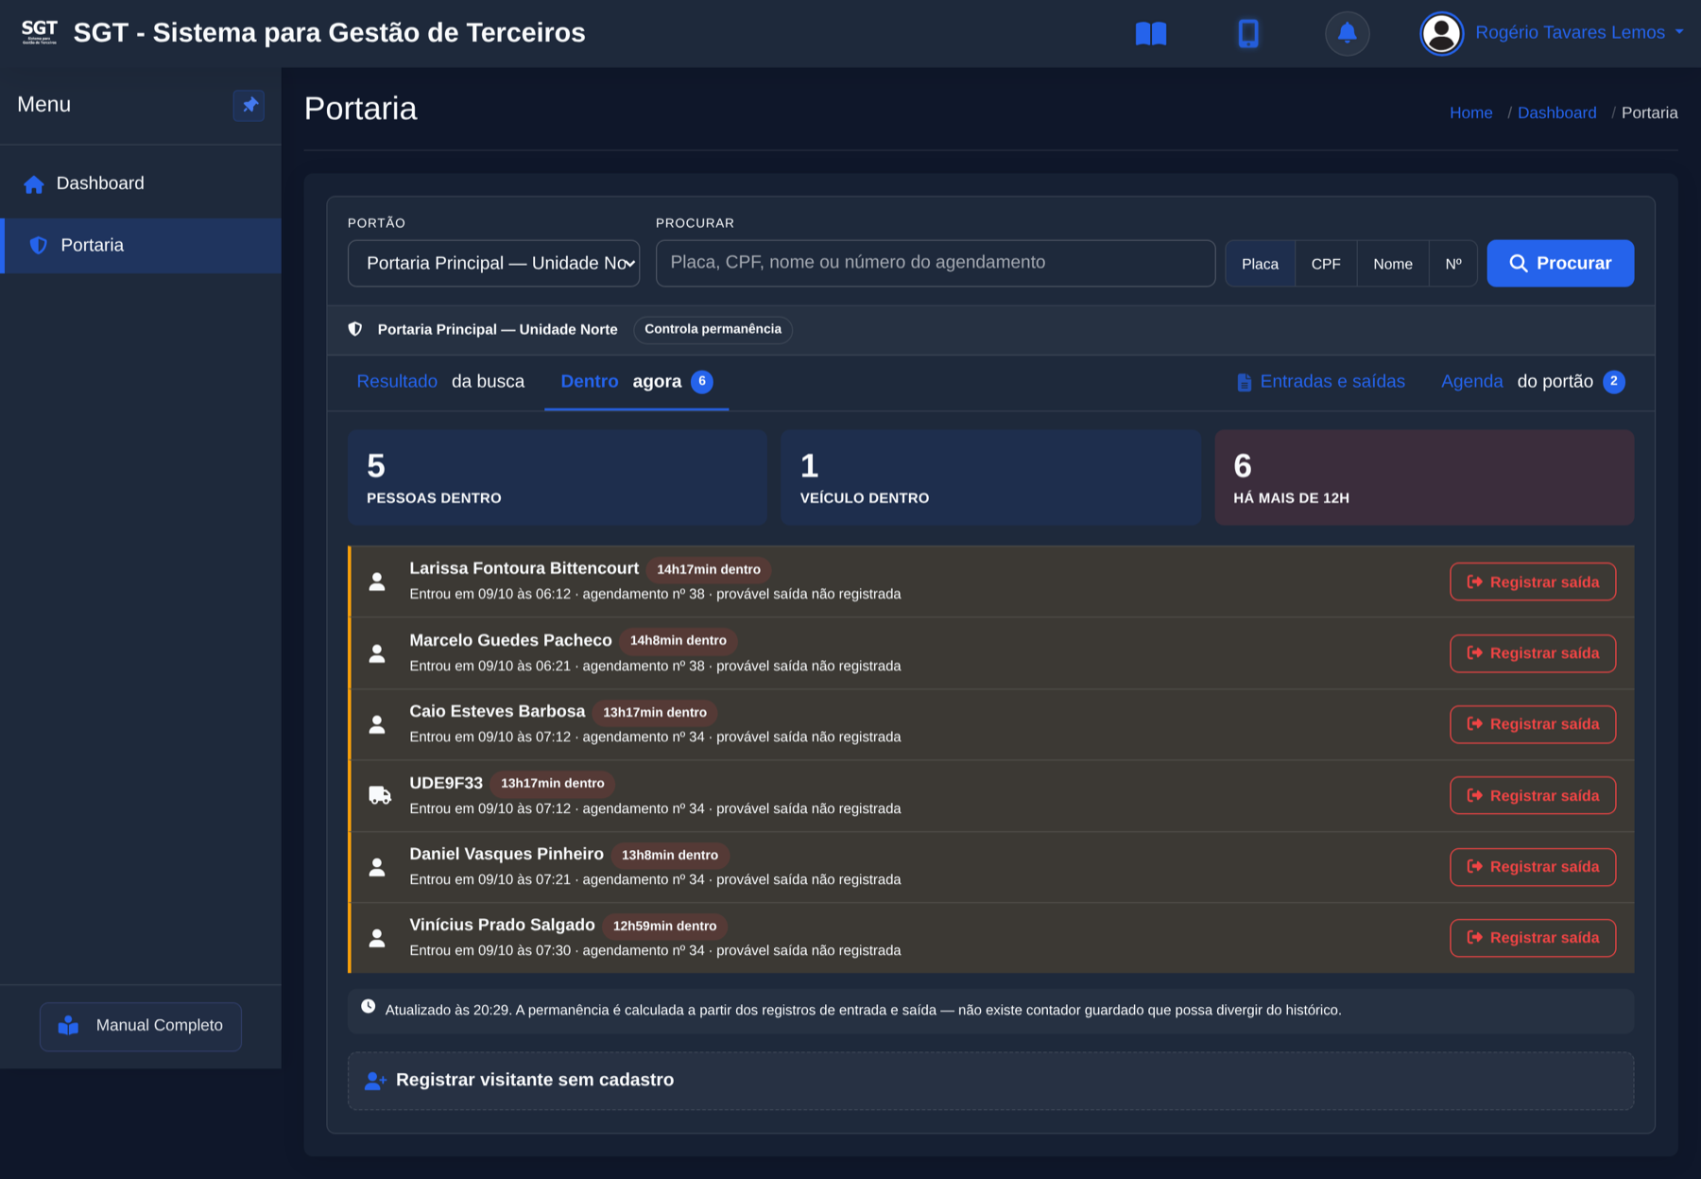Click the user avatar icon
This screenshot has height=1179, width=1701.
[1441, 34]
